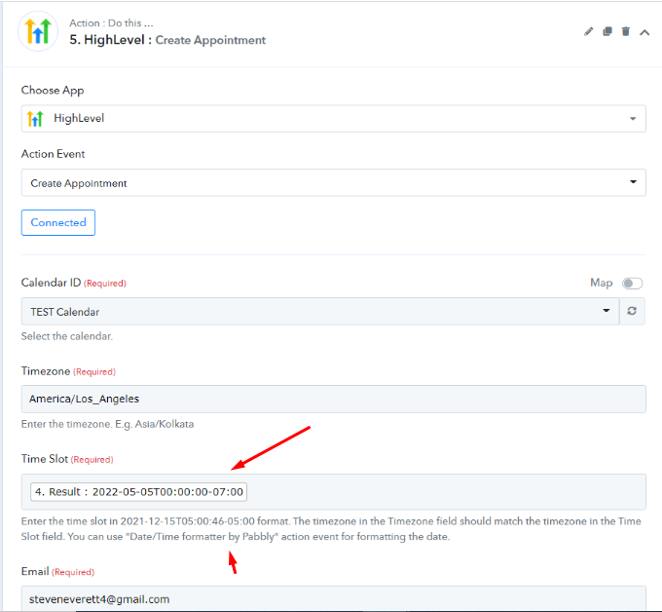Select the mapped 4. Result date tag
662x612 pixels.
tap(139, 492)
